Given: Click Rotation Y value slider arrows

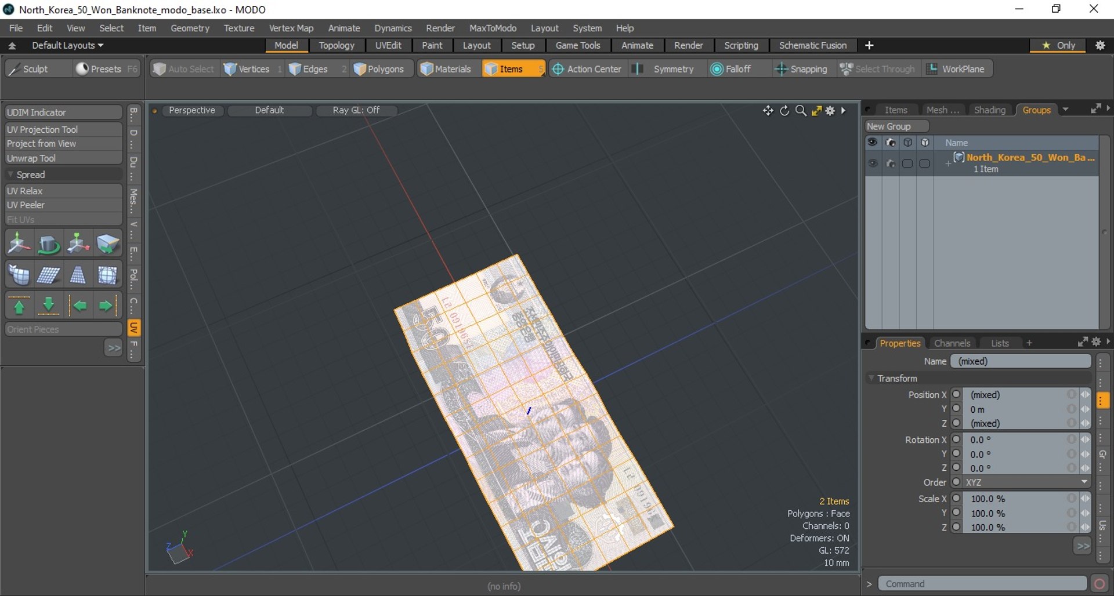Looking at the screenshot, I should (1084, 454).
